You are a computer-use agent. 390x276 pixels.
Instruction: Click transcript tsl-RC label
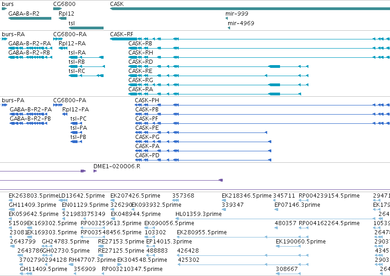pos(77,71)
